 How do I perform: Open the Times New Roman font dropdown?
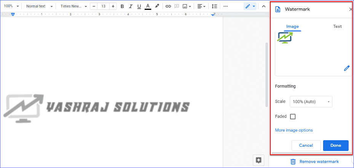[73, 6]
